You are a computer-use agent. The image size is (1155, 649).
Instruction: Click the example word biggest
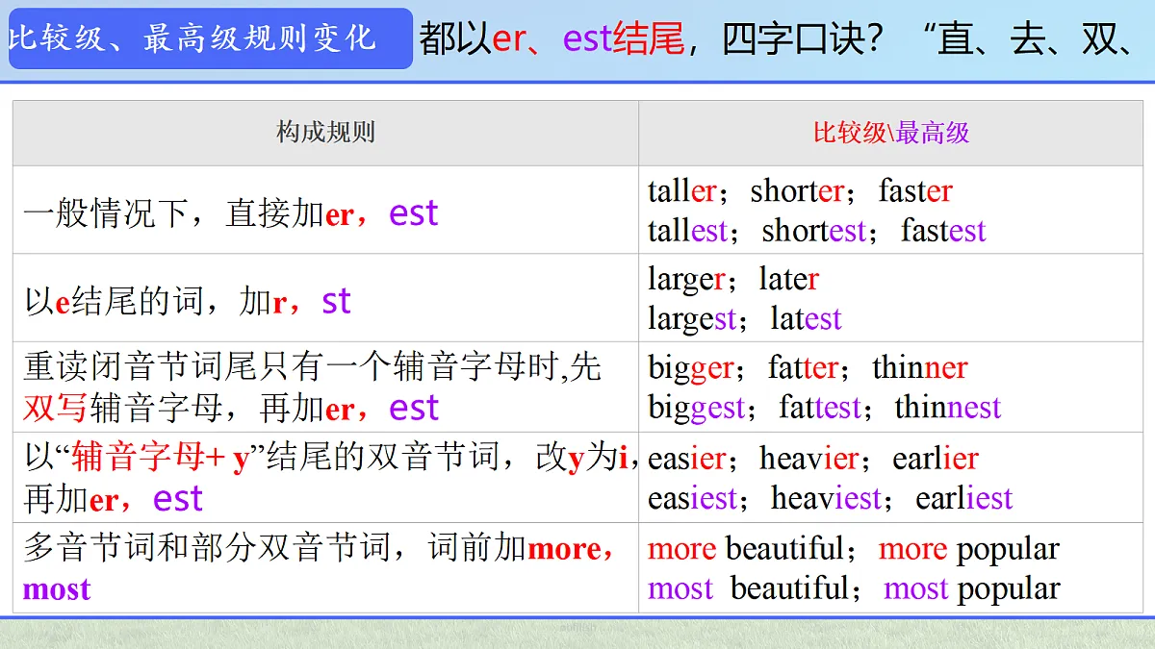[x=696, y=409]
